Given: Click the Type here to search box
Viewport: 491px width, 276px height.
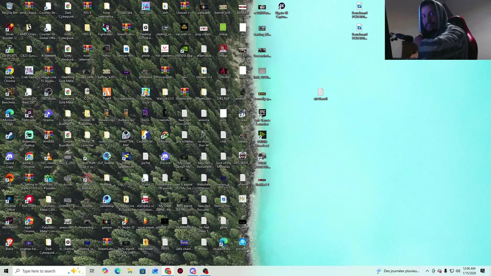Looking at the screenshot, I should (49, 271).
